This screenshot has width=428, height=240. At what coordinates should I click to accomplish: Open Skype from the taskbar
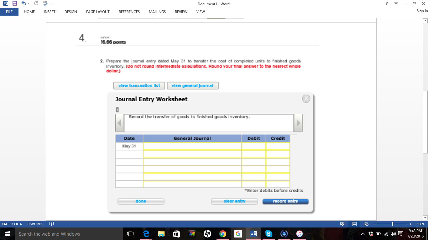[269, 233]
